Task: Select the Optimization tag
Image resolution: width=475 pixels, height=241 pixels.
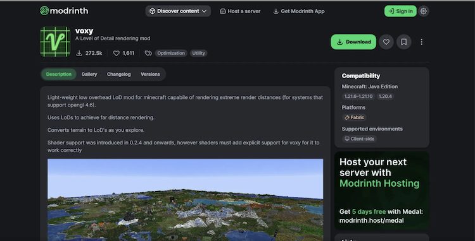Action: (x=171, y=54)
